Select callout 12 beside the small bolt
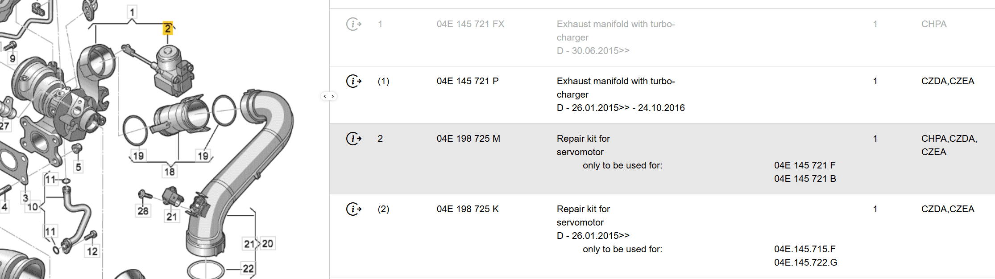 (92, 251)
